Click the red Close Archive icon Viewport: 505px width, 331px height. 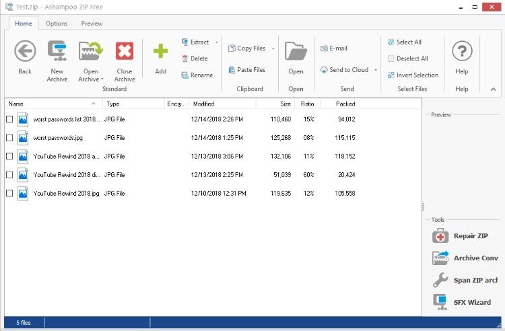point(125,51)
